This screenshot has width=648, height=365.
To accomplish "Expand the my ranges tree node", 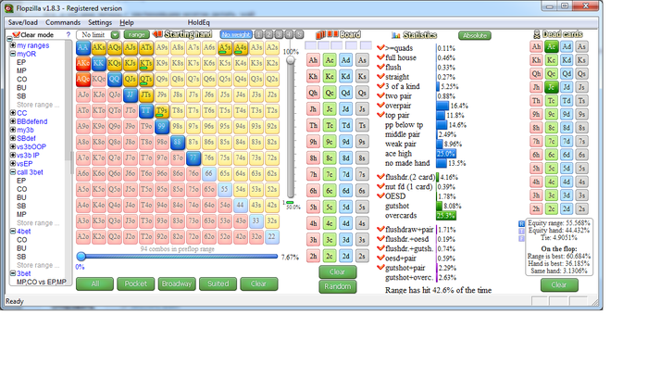I will tap(13, 45).
